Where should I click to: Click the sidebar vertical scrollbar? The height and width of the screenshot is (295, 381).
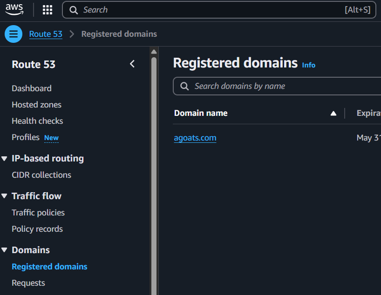[x=154, y=172]
